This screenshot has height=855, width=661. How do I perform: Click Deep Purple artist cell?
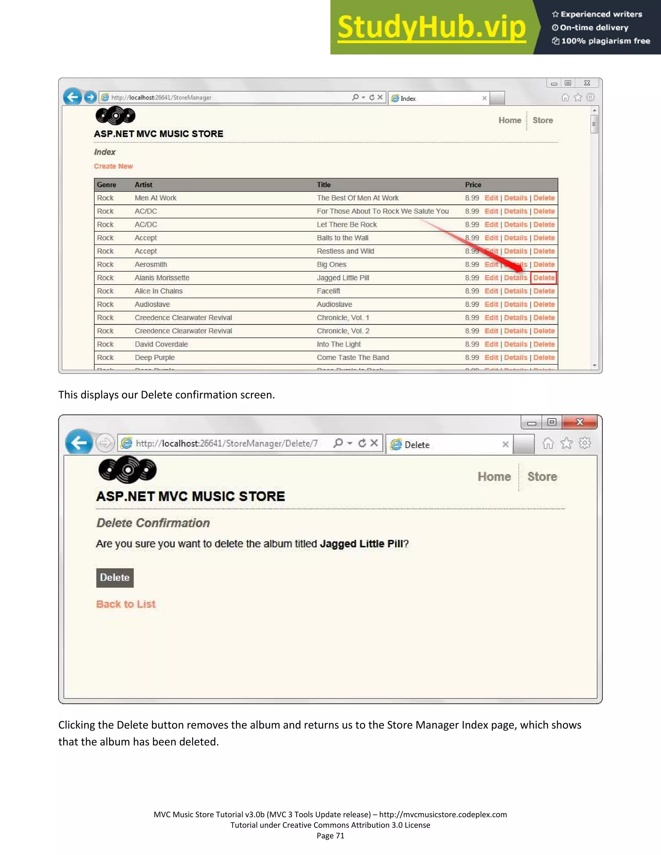point(155,357)
